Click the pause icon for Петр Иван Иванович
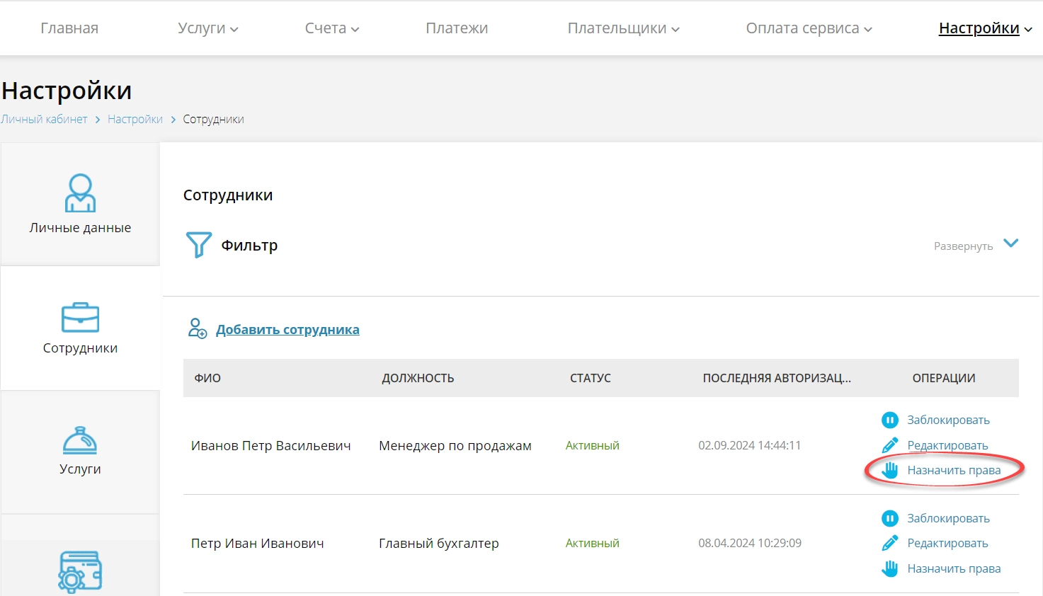 [x=890, y=519]
